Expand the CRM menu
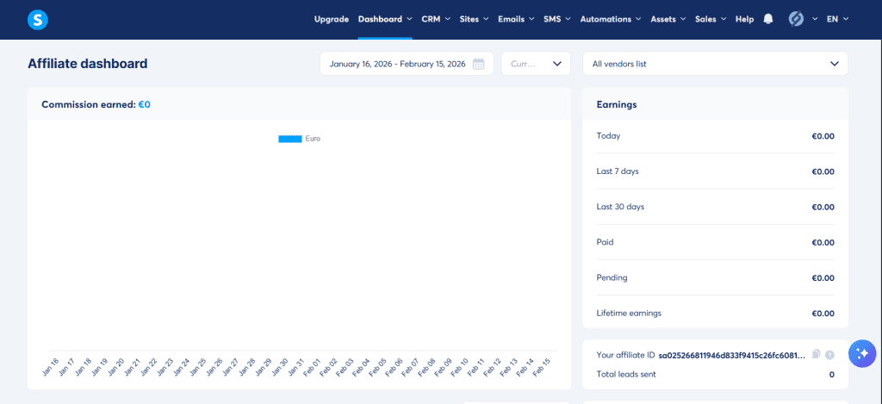 436,19
